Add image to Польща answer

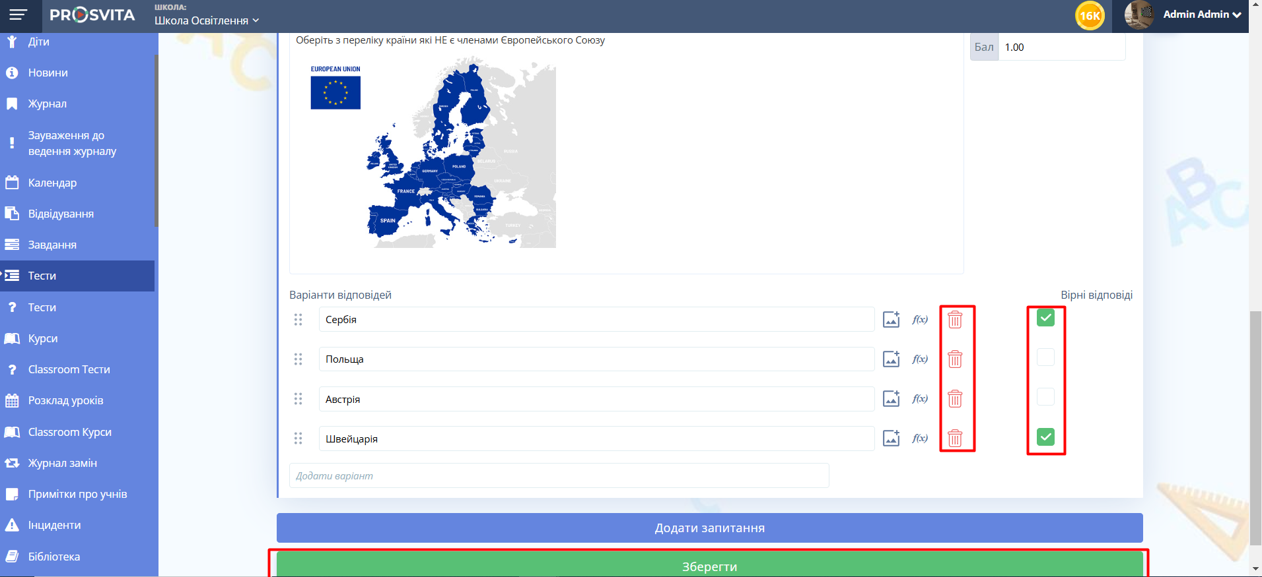point(892,359)
